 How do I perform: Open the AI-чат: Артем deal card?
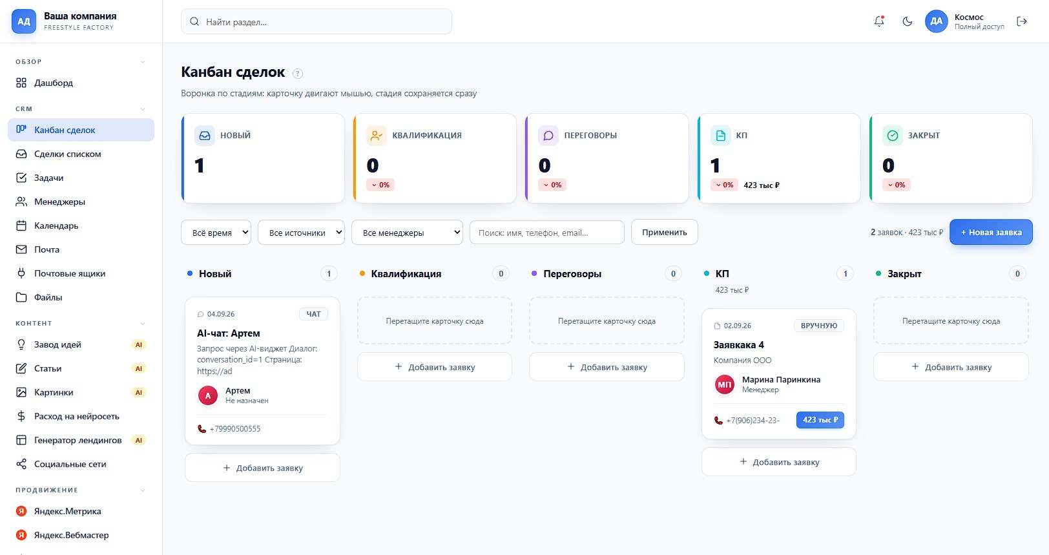pos(262,371)
